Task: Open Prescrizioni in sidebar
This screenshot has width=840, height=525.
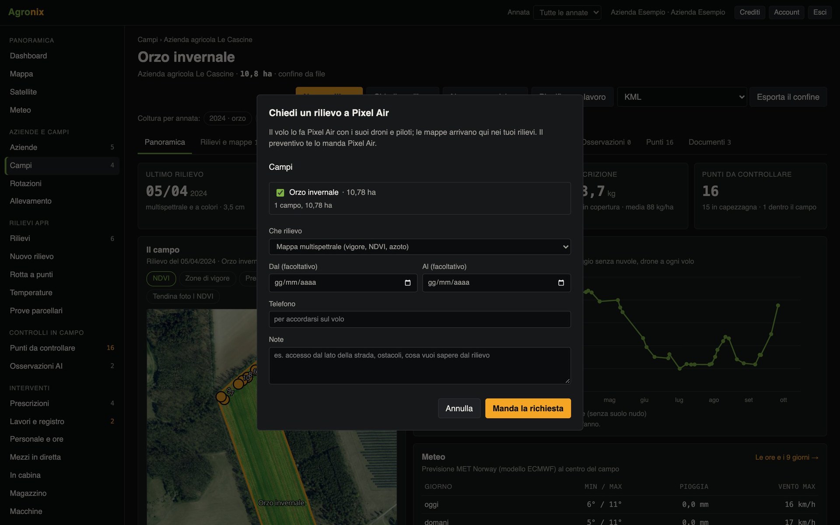Action: tap(62, 403)
